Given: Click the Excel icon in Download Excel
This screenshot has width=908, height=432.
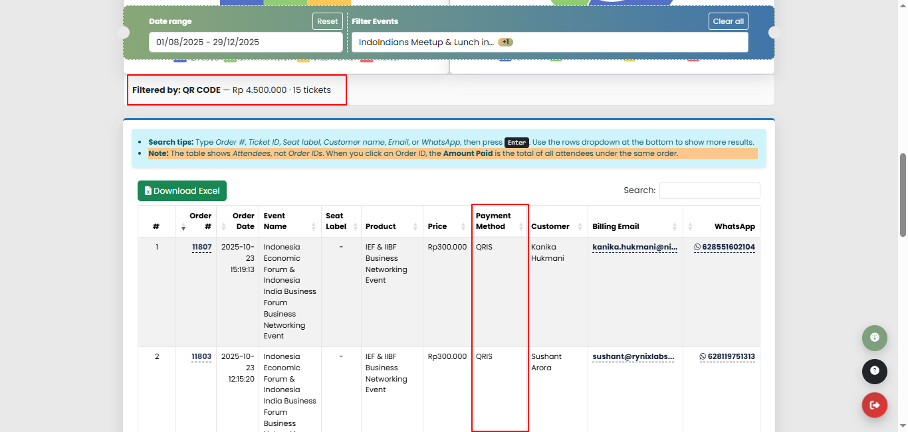Looking at the screenshot, I should click(x=148, y=191).
